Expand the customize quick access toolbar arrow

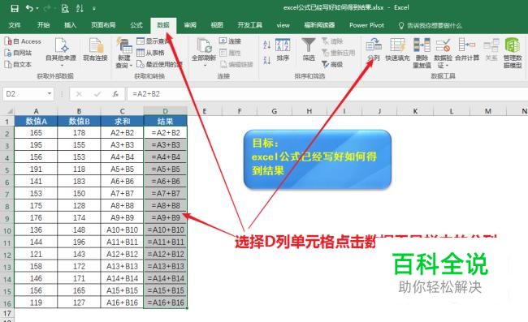[x=94, y=9]
